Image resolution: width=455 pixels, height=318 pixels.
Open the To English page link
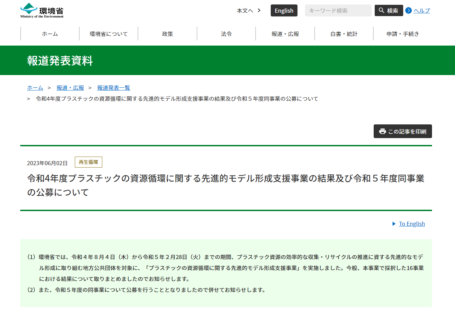[412, 224]
